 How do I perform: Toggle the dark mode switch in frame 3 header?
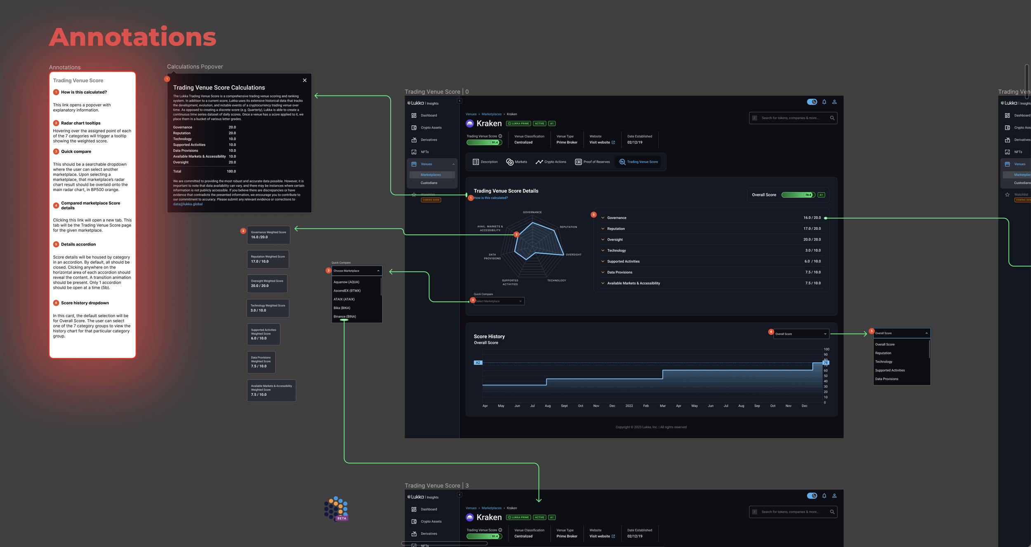pos(812,496)
